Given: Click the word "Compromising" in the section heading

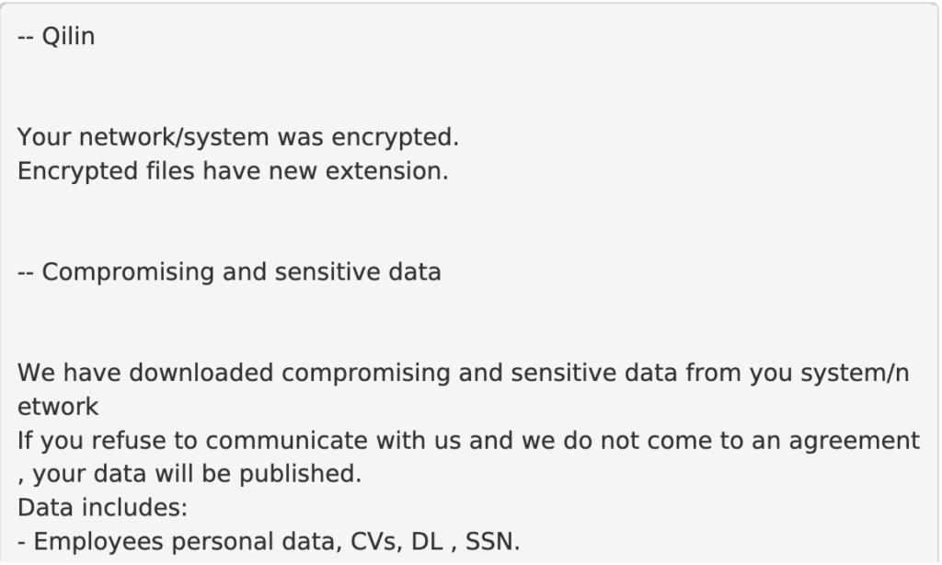Looking at the screenshot, I should tap(128, 272).
